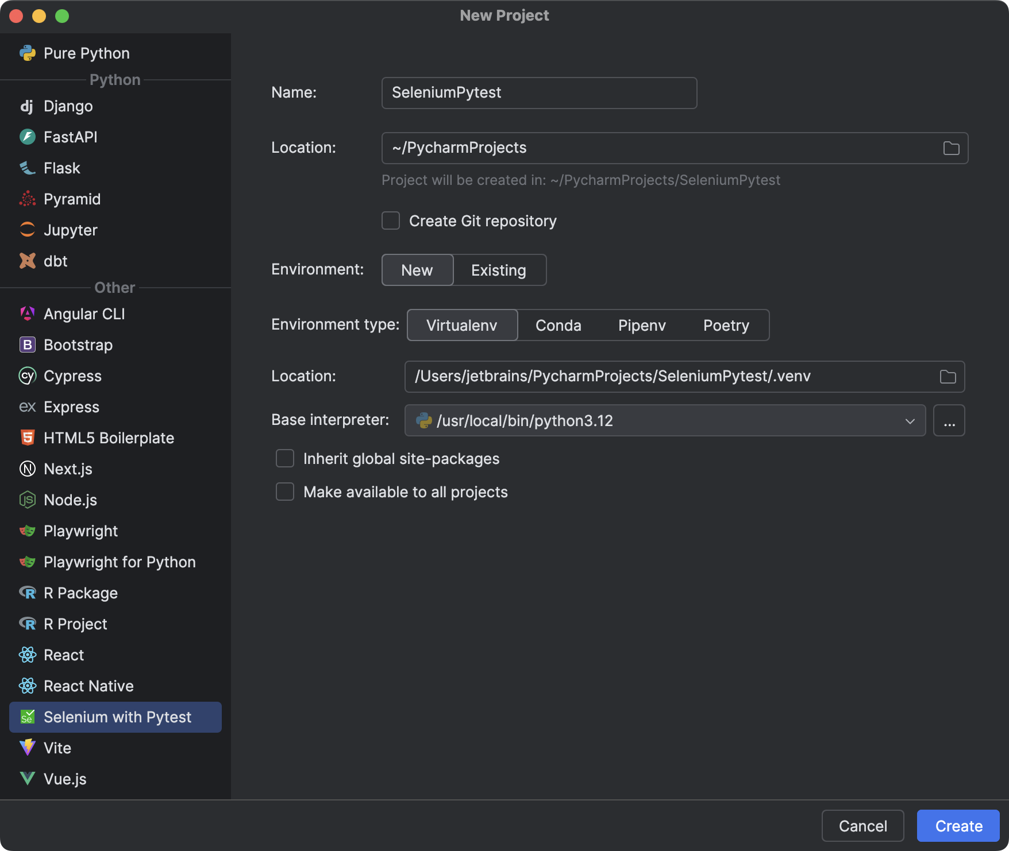This screenshot has height=851, width=1009.
Task: Click the Create button
Action: pos(958,826)
